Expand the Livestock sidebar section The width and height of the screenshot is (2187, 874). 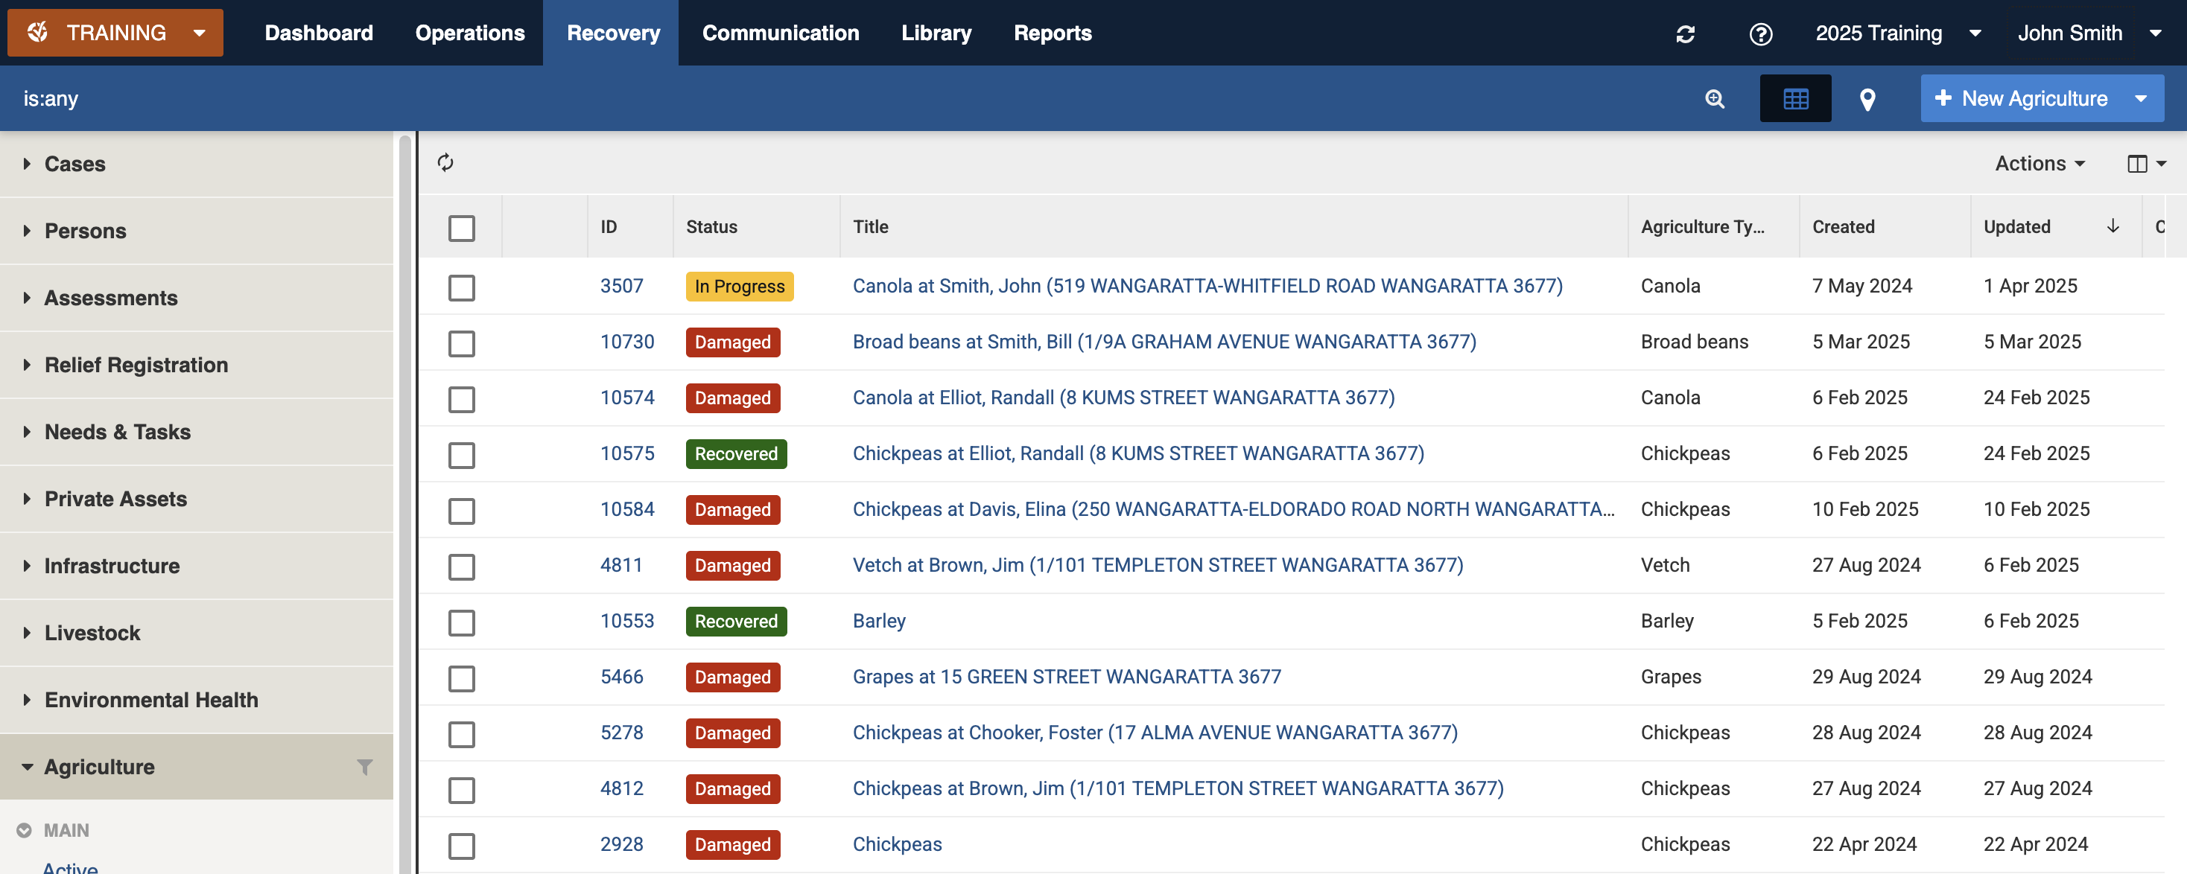[x=92, y=632]
